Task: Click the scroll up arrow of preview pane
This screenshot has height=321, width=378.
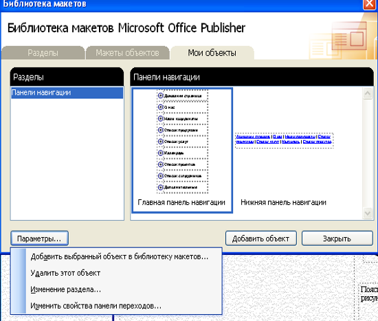Action: pyautogui.click(x=368, y=93)
